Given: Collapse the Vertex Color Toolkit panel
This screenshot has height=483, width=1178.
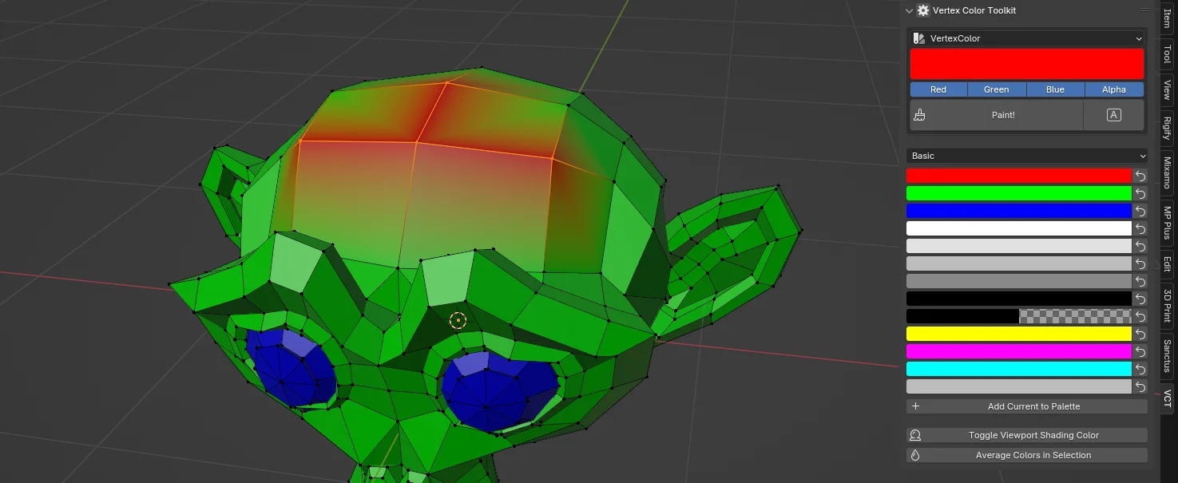Looking at the screenshot, I should (909, 10).
